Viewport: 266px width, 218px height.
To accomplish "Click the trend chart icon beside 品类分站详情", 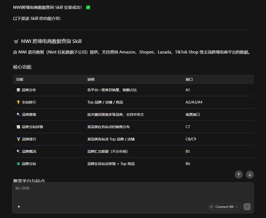I will click(x=18, y=127).
